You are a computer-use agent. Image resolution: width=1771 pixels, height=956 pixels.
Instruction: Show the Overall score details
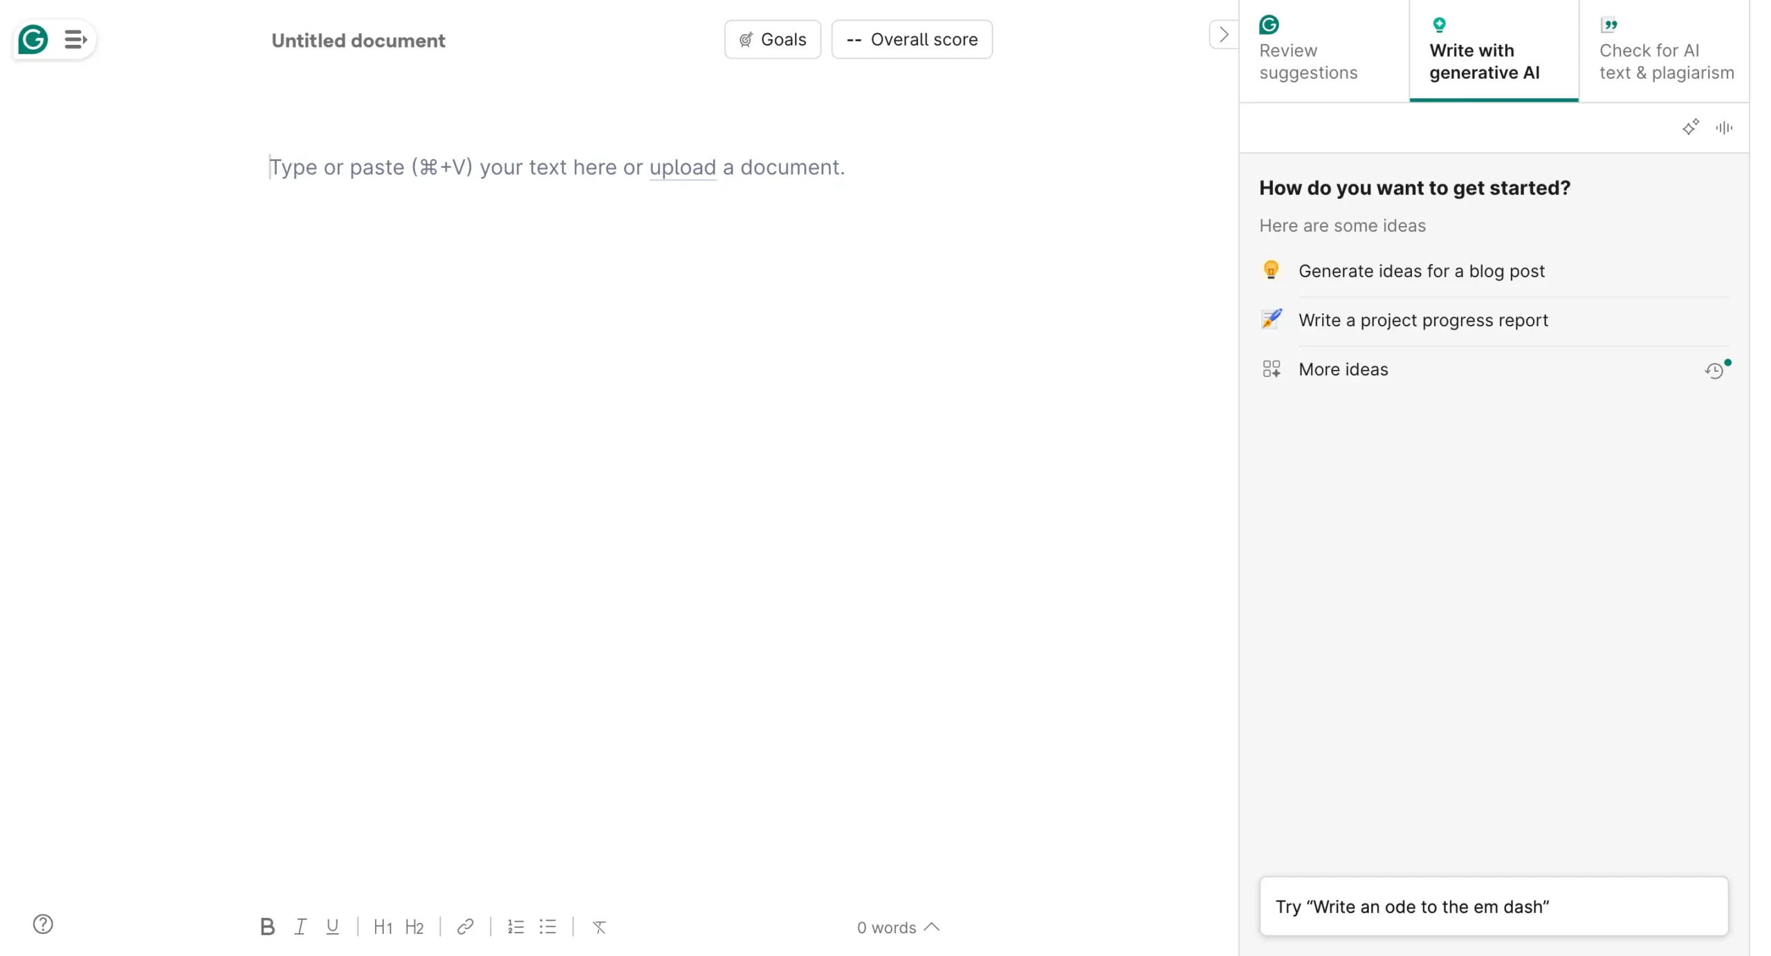pyautogui.click(x=911, y=39)
